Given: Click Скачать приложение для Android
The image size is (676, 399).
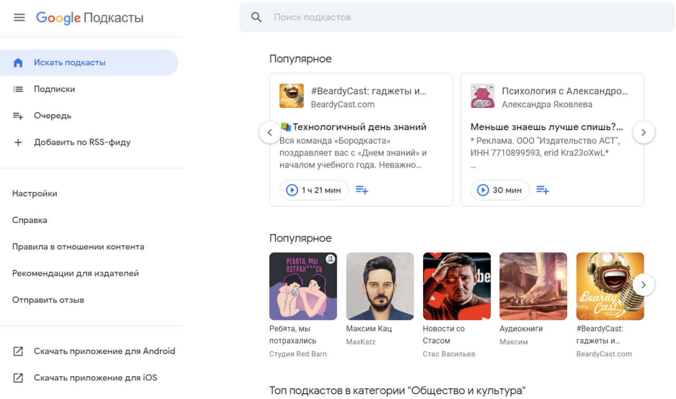Looking at the screenshot, I should 105,351.
